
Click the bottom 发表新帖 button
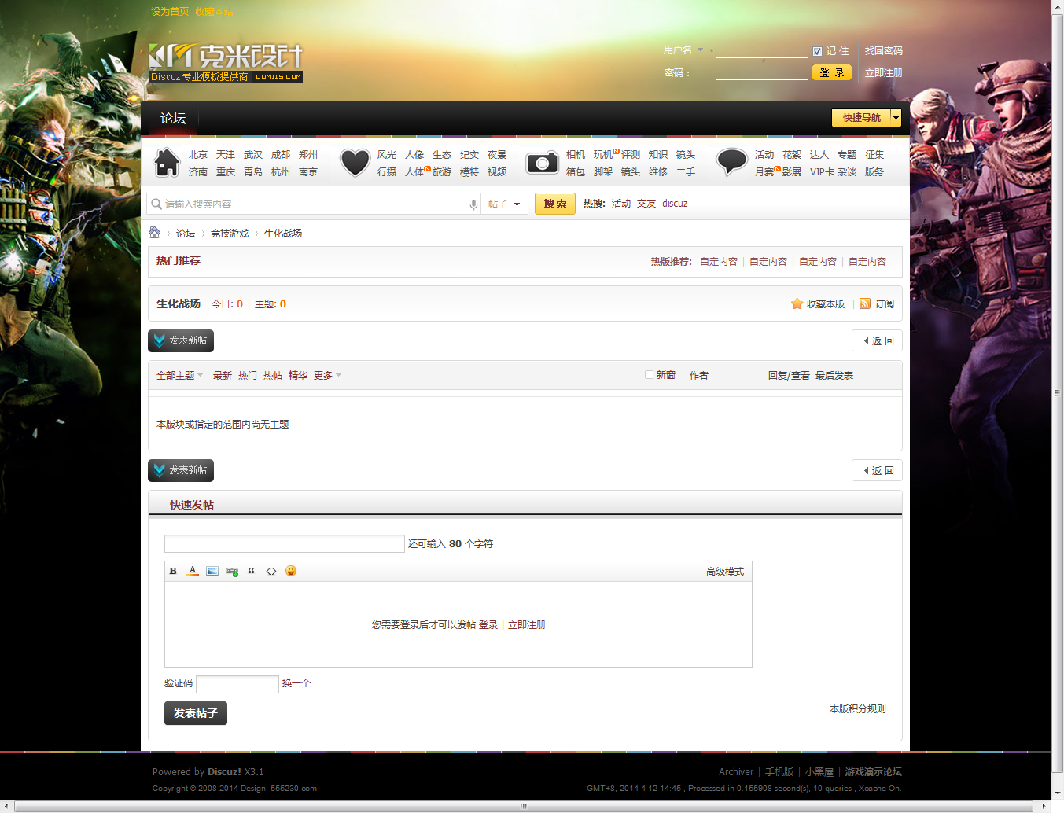click(x=181, y=470)
